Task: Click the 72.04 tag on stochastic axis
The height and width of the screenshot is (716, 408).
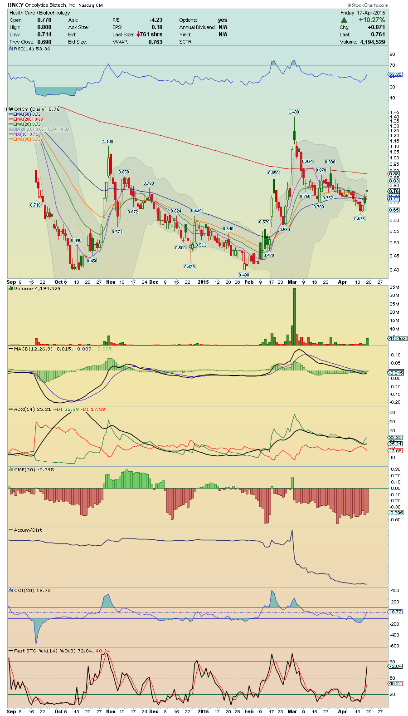Action: [395, 666]
